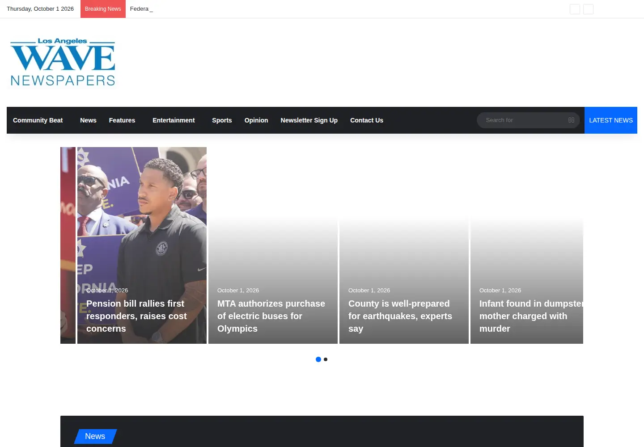Click the LATEST NEWS button
The image size is (644, 447).
[611, 120]
